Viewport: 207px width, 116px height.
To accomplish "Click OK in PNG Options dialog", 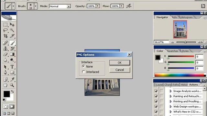I will coord(120,63).
